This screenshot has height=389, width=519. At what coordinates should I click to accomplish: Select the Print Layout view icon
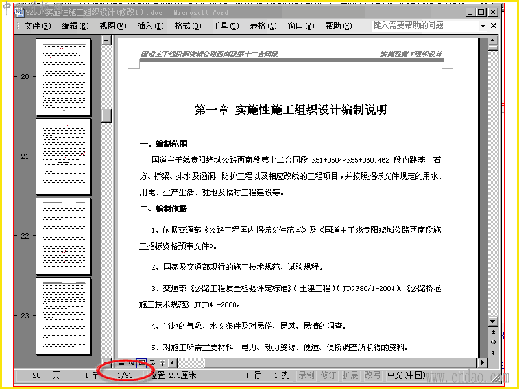141,363
